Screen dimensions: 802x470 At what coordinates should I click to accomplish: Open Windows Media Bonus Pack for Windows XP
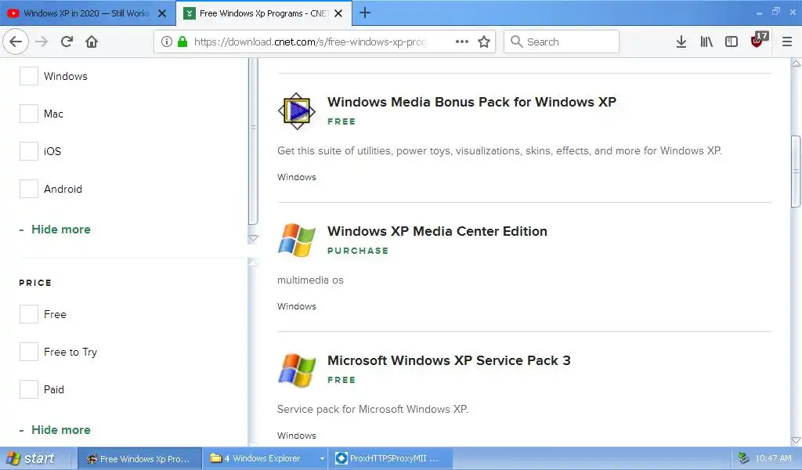(471, 102)
